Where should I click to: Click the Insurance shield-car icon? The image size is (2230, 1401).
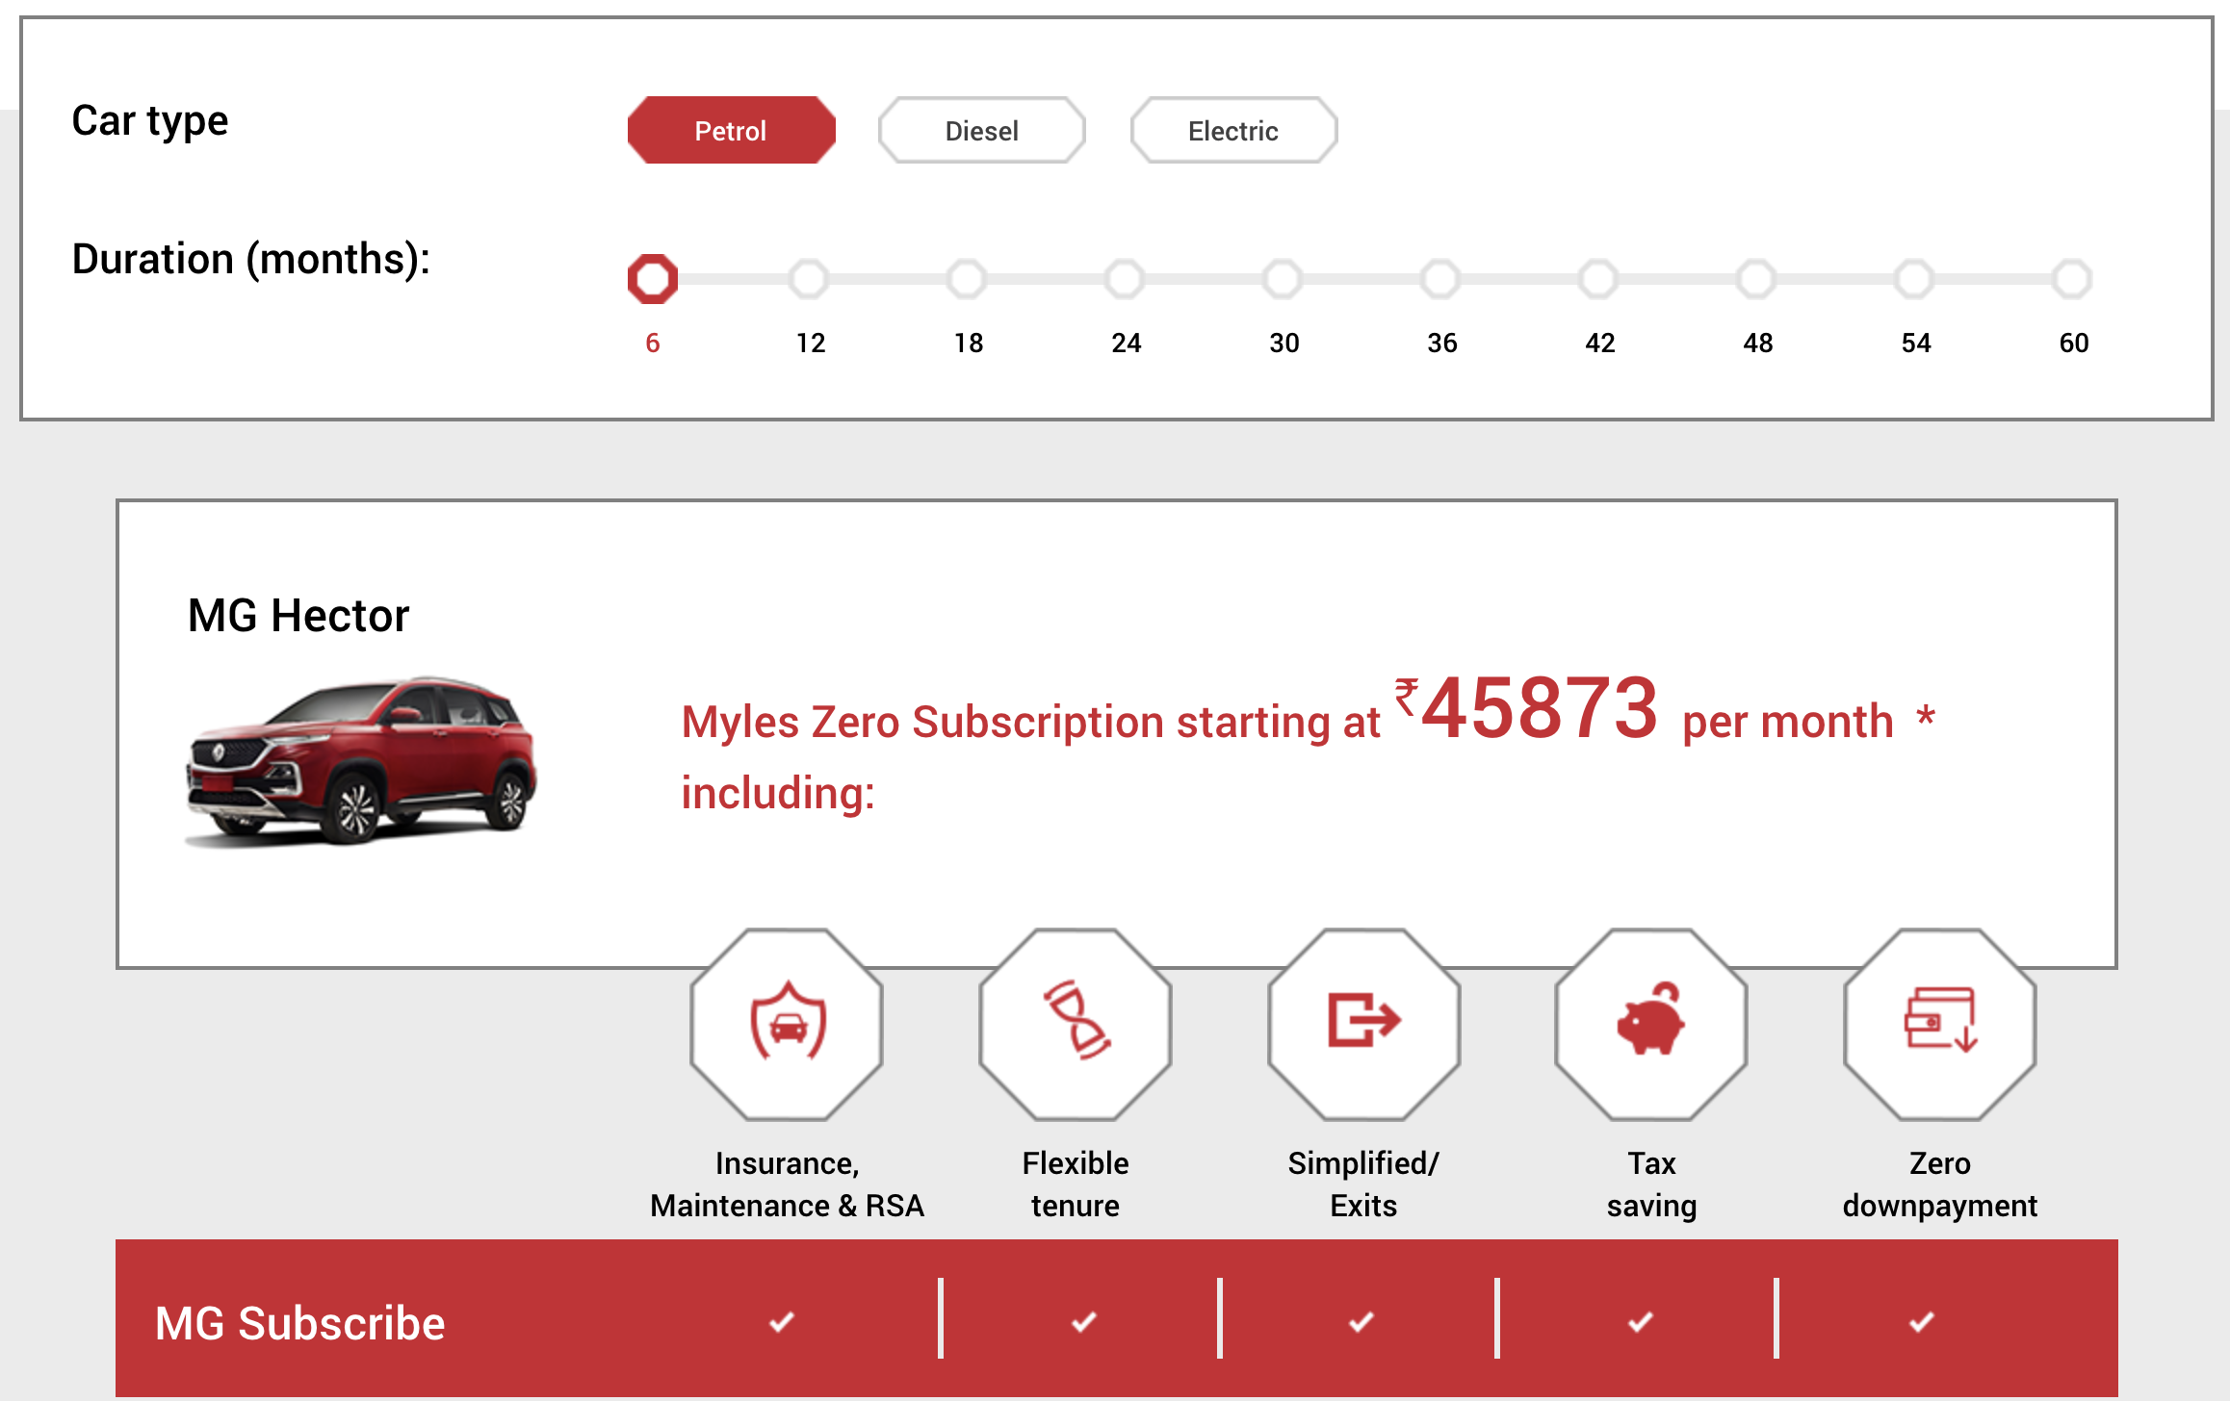coord(787,1024)
